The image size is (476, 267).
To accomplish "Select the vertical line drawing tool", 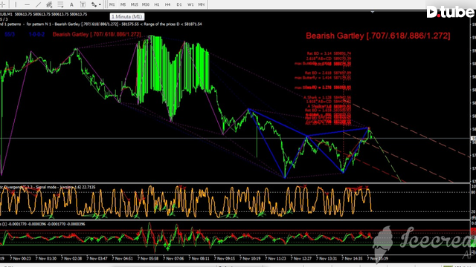I will (x=16, y=4).
